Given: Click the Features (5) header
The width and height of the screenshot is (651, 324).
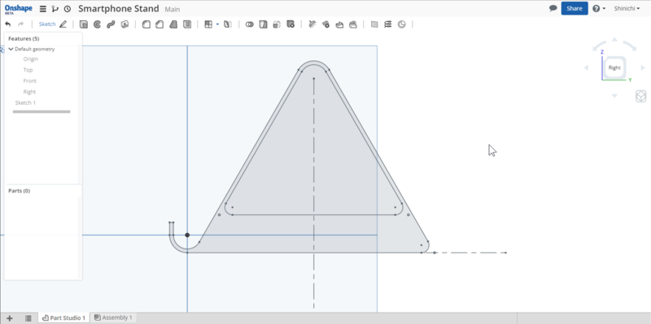Looking at the screenshot, I should (24, 38).
